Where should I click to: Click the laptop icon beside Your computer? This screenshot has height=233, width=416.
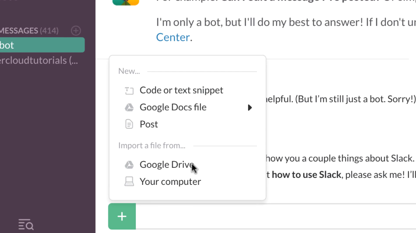pyautogui.click(x=129, y=182)
